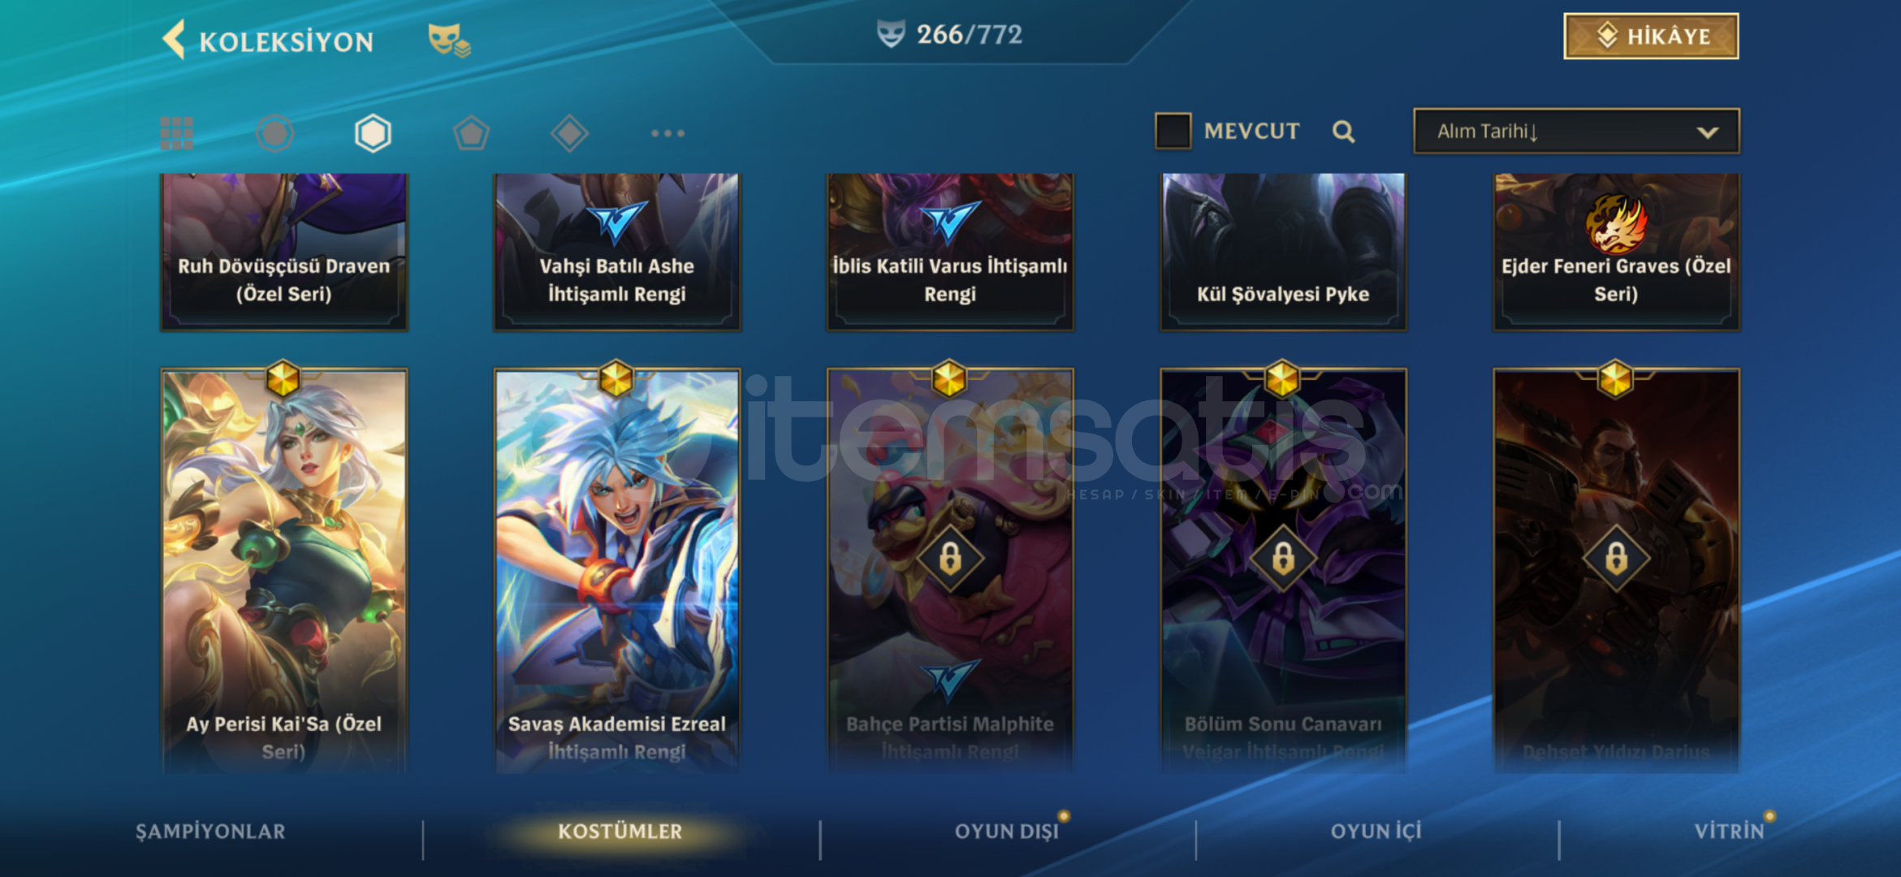This screenshot has width=1901, height=877.
Task: Expand sort options with the chevron arrow
Action: point(1707,132)
